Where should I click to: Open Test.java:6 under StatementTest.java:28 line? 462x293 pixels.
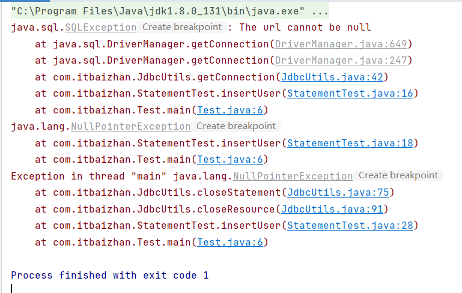pyautogui.click(x=230, y=242)
